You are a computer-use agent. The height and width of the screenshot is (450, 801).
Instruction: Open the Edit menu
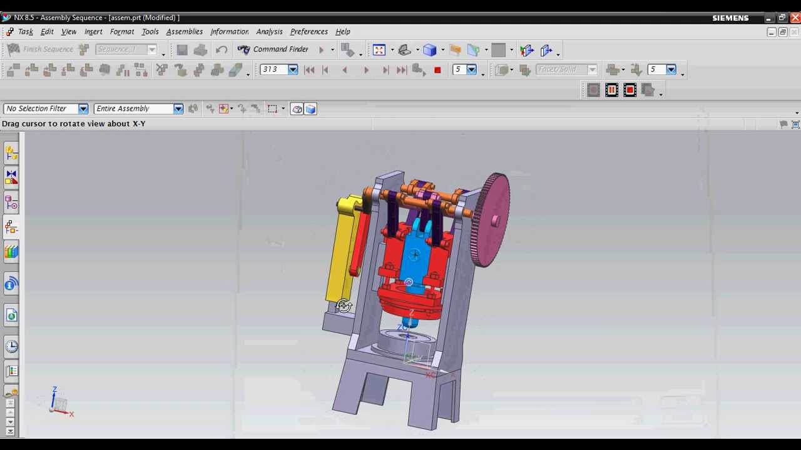(47, 32)
